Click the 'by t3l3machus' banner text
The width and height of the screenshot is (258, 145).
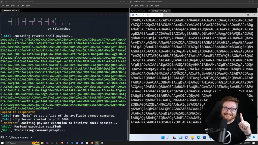click(x=59, y=29)
